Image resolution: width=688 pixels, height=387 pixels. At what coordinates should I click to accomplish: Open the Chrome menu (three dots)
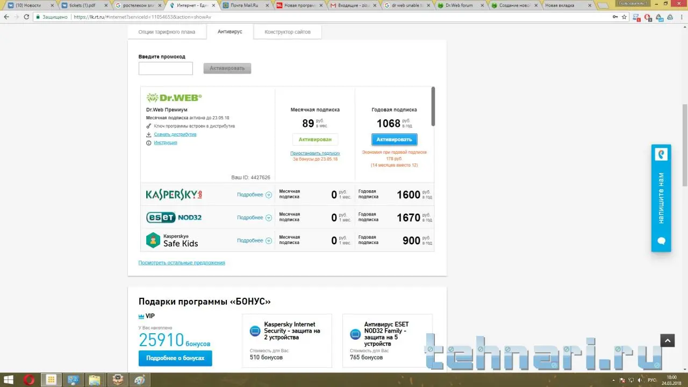click(x=681, y=17)
